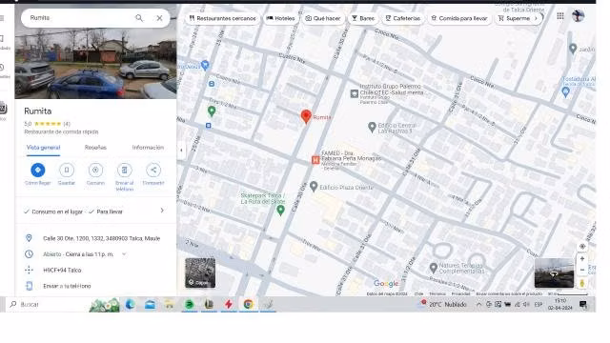Viewport: 610px width, 343px height.
Task: Zoom in with the plus control
Action: point(582,259)
